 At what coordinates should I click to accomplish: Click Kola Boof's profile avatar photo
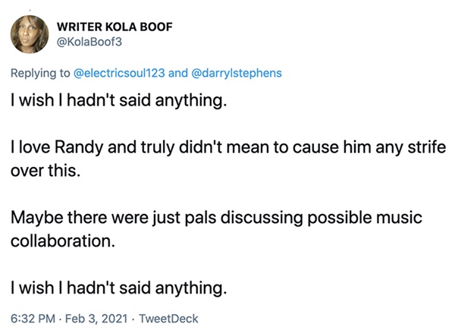[31, 36]
